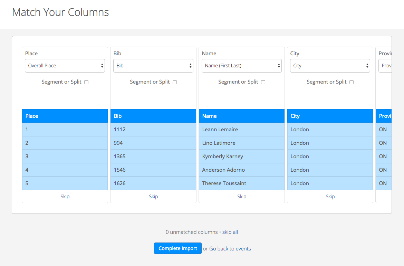Skip the Name column
Image resolution: width=404 pixels, height=266 pixels.
(x=242, y=197)
